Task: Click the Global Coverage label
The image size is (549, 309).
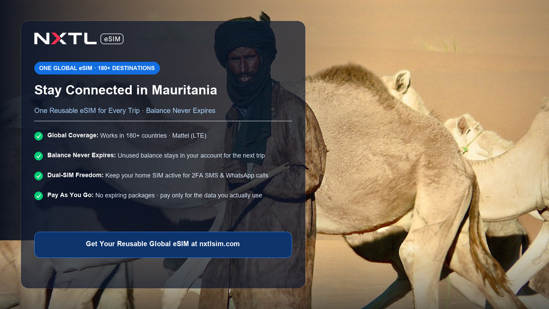Action: click(x=73, y=135)
